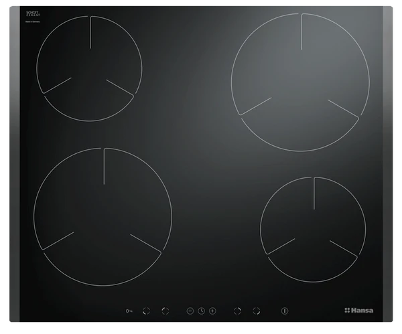402x334 pixels.
Task: Tap the timer clock icon
Action: click(x=201, y=311)
